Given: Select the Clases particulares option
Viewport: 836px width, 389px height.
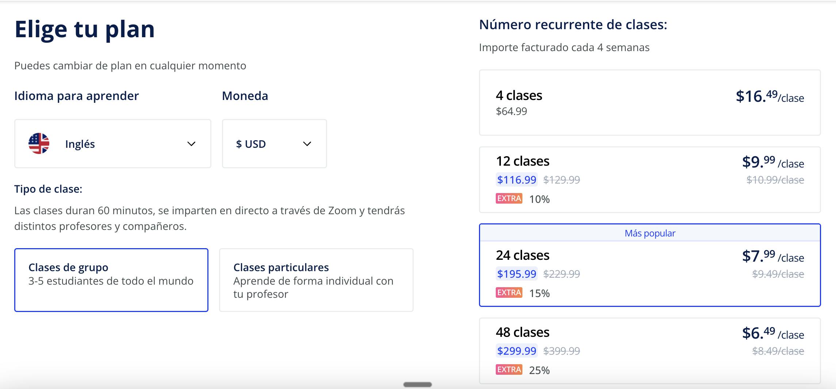Looking at the screenshot, I should click(316, 280).
